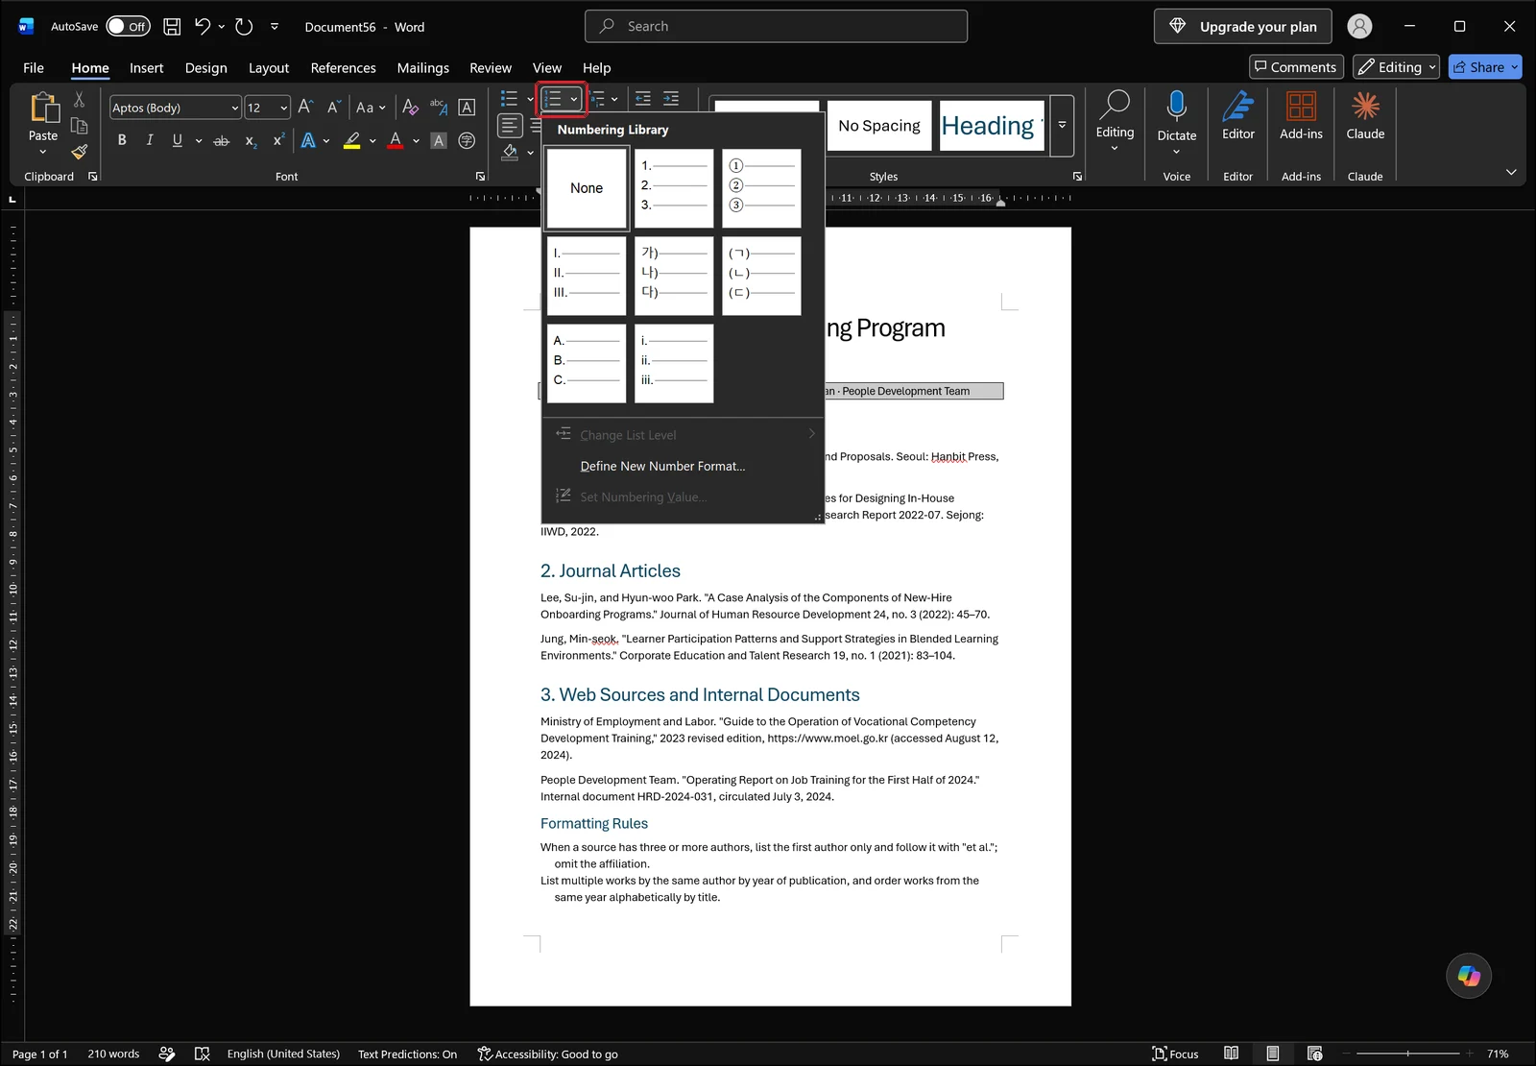Switch to the Insert tab
The image size is (1536, 1066).
pyautogui.click(x=146, y=67)
